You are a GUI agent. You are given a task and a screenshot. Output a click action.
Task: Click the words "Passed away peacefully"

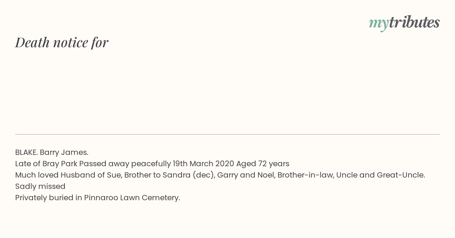(125, 164)
